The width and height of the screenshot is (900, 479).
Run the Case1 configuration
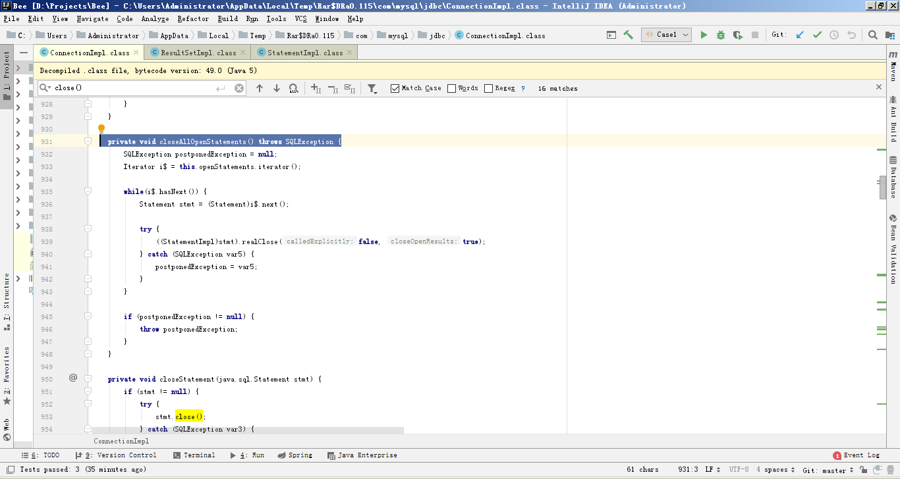coord(704,35)
